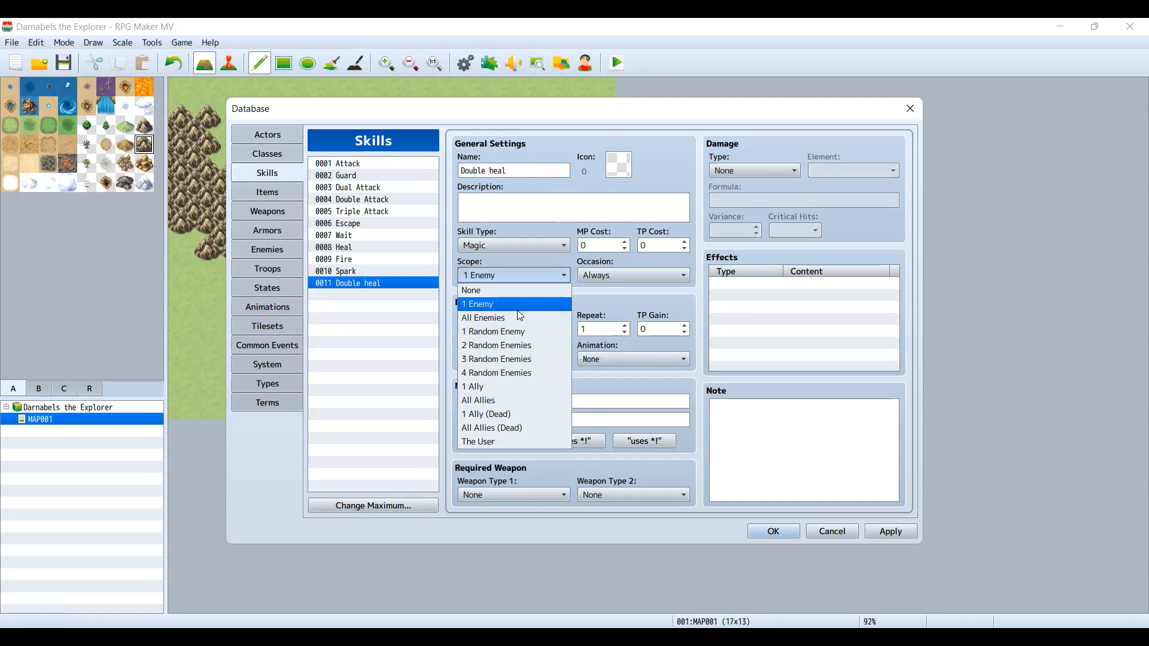Open the Weapon Type 1 dropdown
The height and width of the screenshot is (646, 1149).
(513, 495)
